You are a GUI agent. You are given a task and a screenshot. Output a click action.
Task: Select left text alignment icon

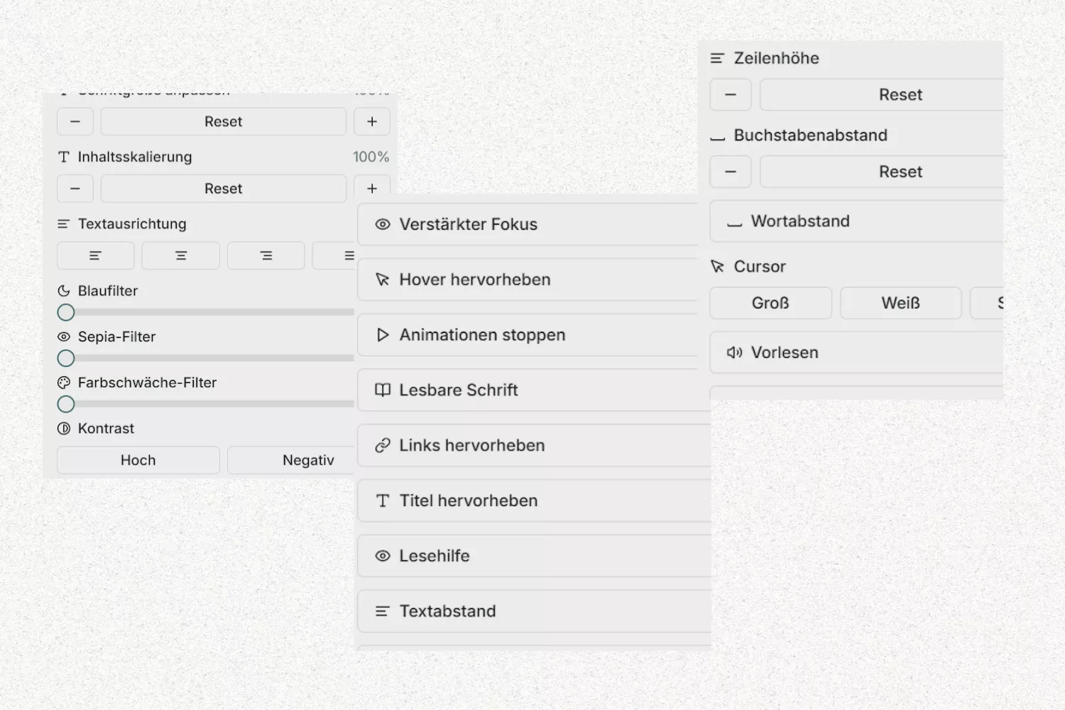(x=95, y=256)
